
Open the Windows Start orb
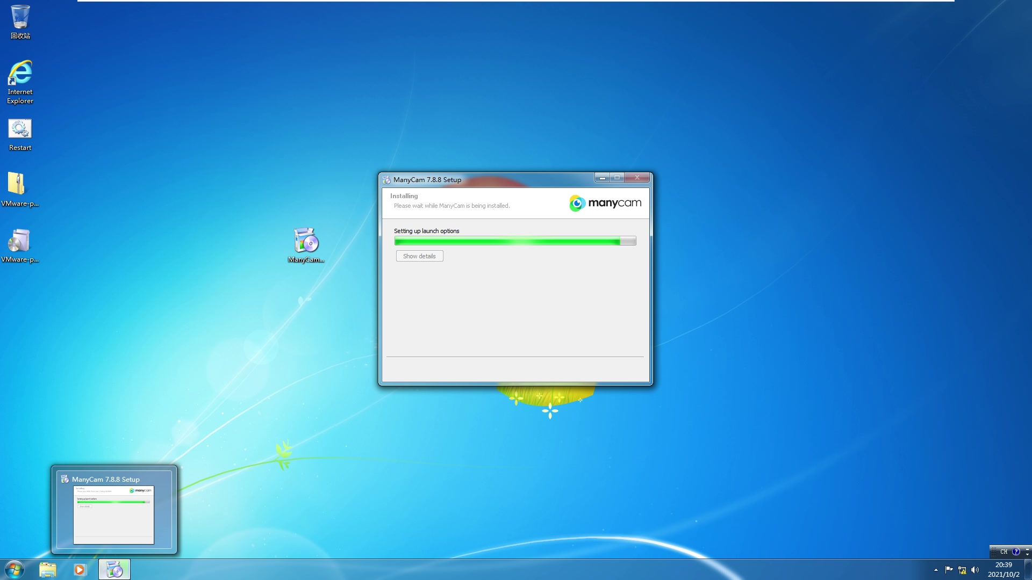click(x=15, y=569)
